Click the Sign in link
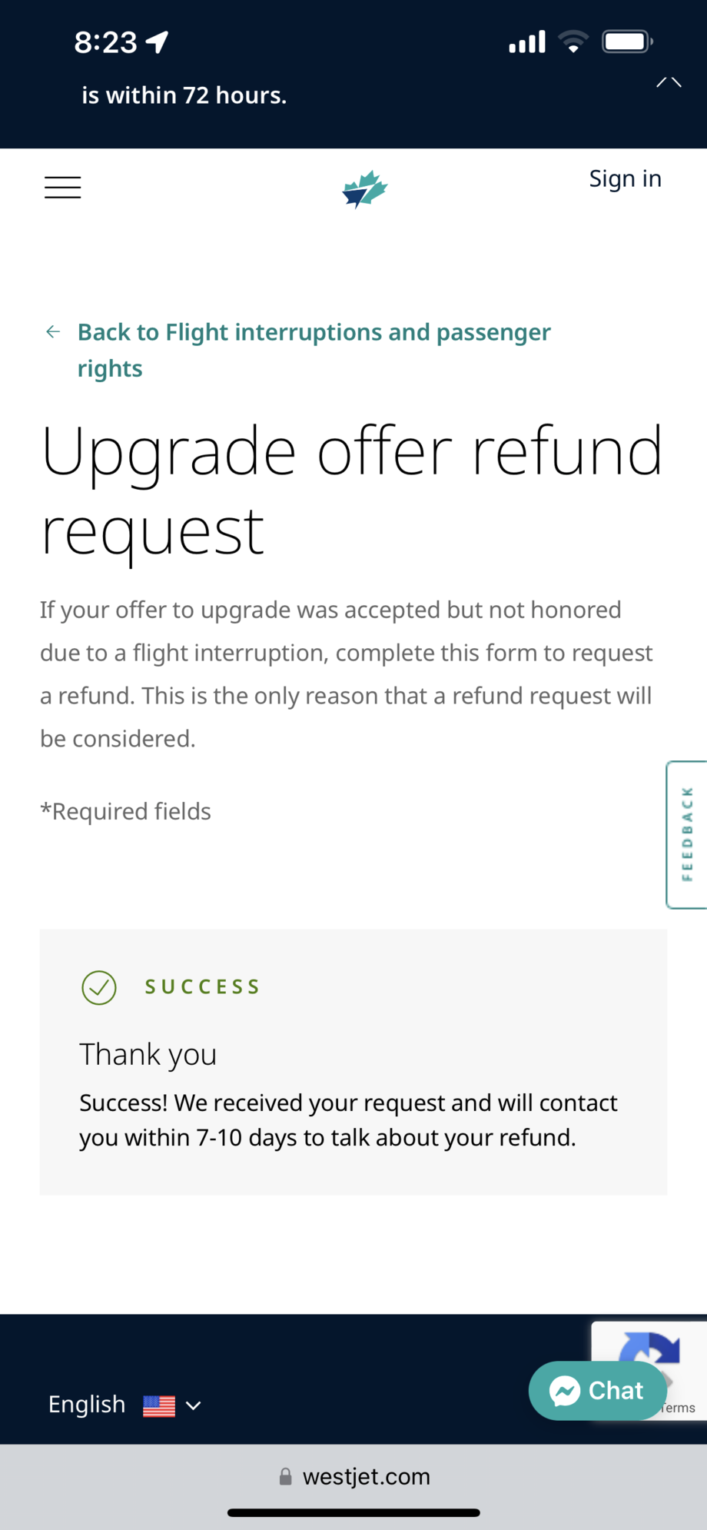Screen dimensions: 707x1530 click(x=625, y=178)
